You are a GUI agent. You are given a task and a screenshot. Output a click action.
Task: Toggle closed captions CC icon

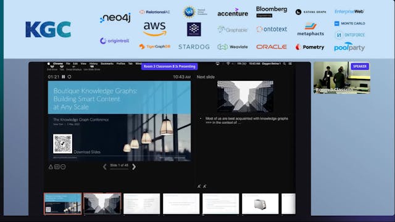[x=57, y=166]
